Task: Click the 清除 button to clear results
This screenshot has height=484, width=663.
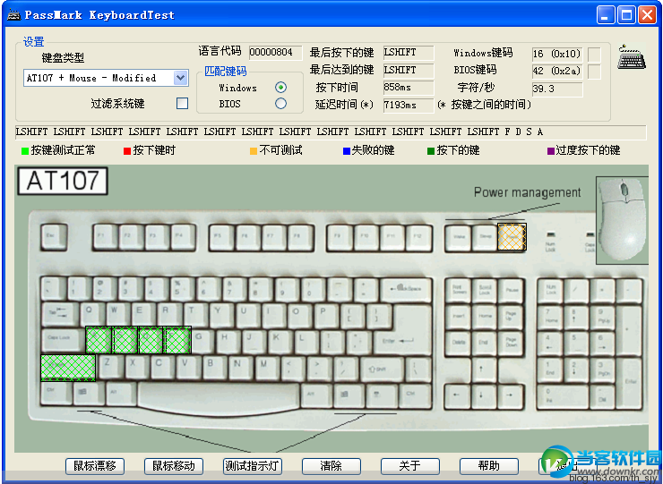Action: [x=331, y=466]
